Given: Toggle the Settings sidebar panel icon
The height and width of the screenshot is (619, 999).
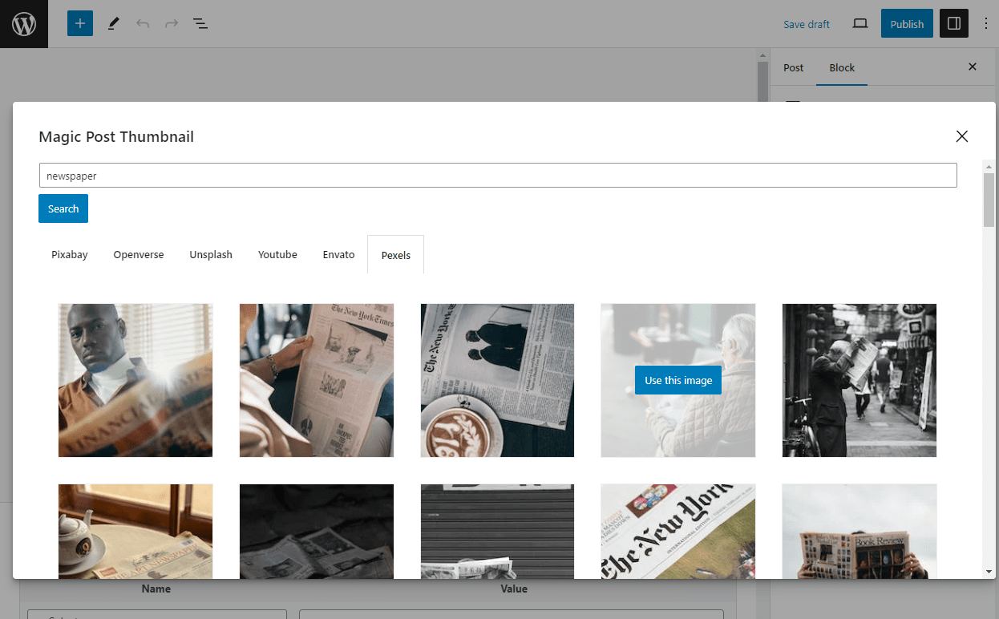Looking at the screenshot, I should (x=953, y=24).
